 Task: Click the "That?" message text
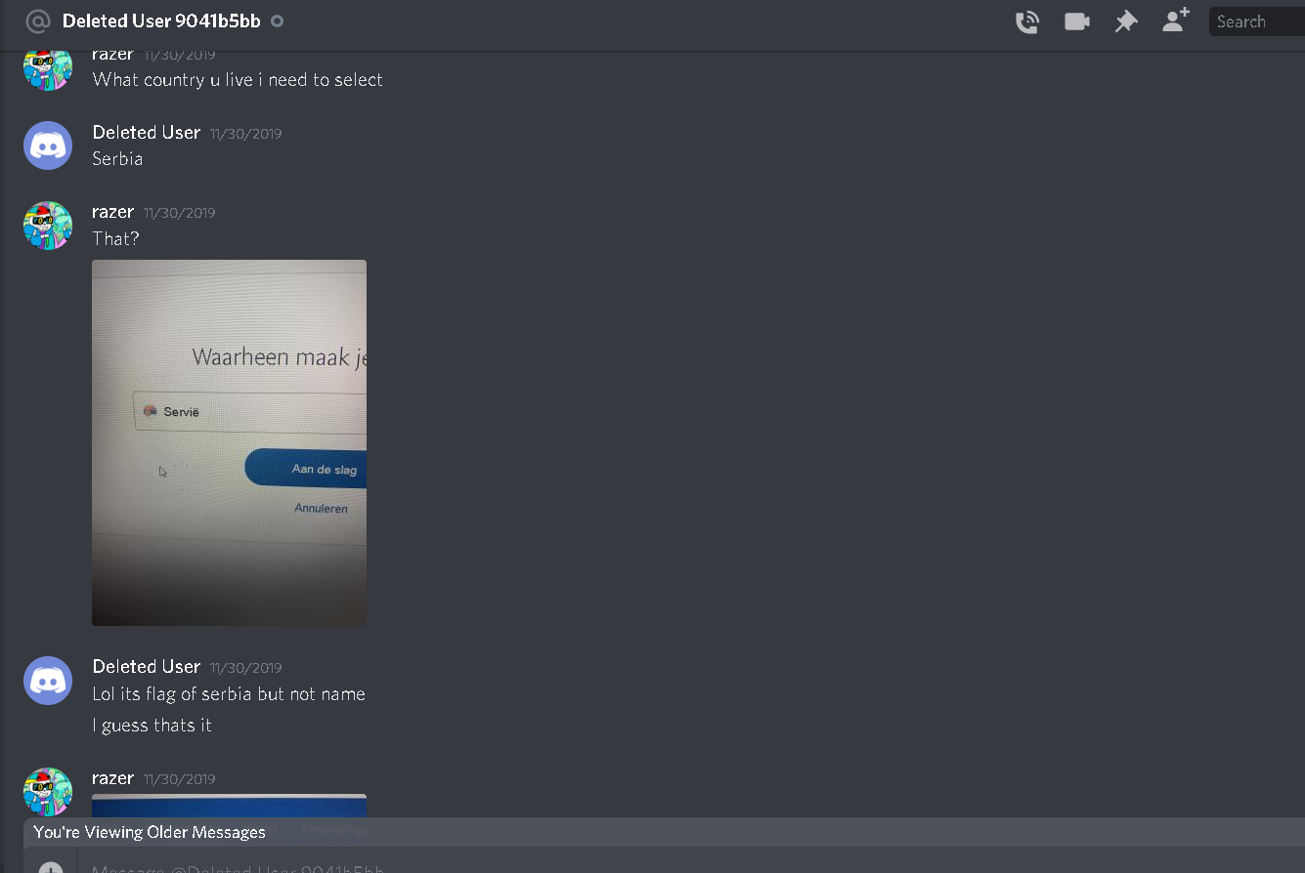pyautogui.click(x=116, y=238)
